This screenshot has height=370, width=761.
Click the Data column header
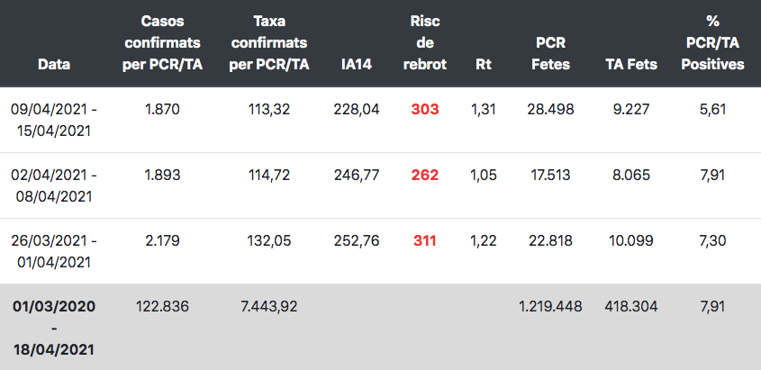[54, 64]
